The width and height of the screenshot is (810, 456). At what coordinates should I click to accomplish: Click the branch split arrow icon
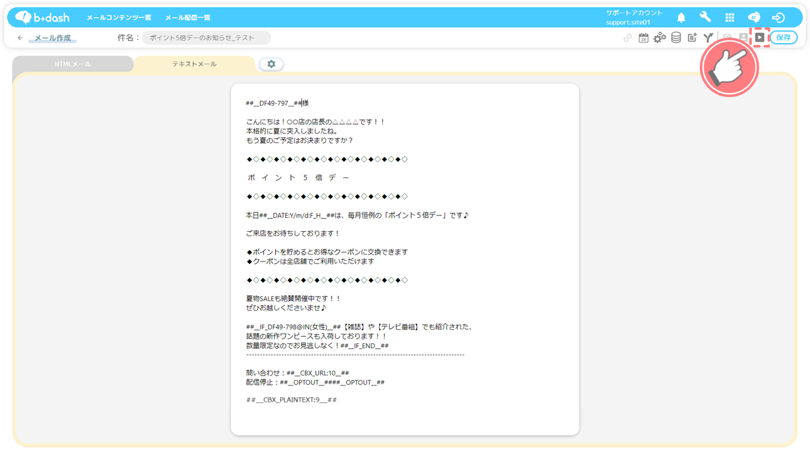pos(708,38)
